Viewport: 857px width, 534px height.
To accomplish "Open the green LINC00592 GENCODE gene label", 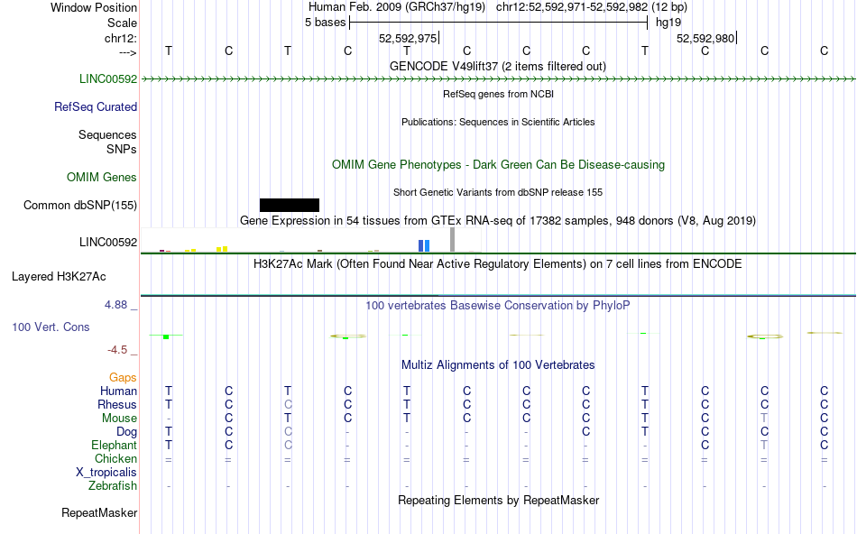I will (108, 78).
